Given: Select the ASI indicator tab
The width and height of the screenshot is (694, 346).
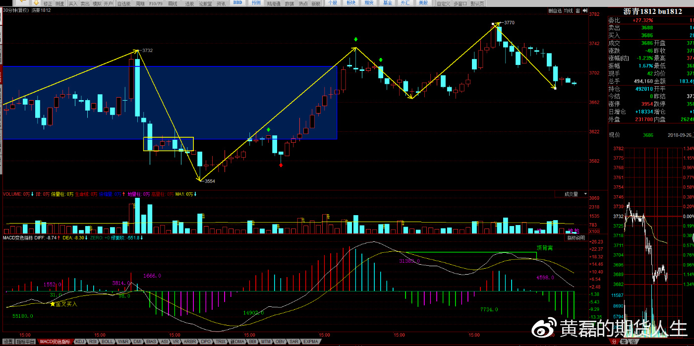Looking at the screenshot, I should coord(165,342).
